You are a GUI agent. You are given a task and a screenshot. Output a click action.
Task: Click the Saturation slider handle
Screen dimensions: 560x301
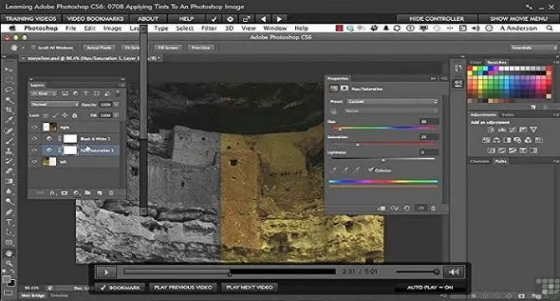(357, 145)
